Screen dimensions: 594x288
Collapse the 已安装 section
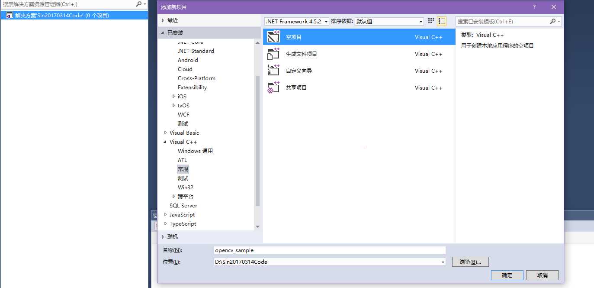pos(163,33)
